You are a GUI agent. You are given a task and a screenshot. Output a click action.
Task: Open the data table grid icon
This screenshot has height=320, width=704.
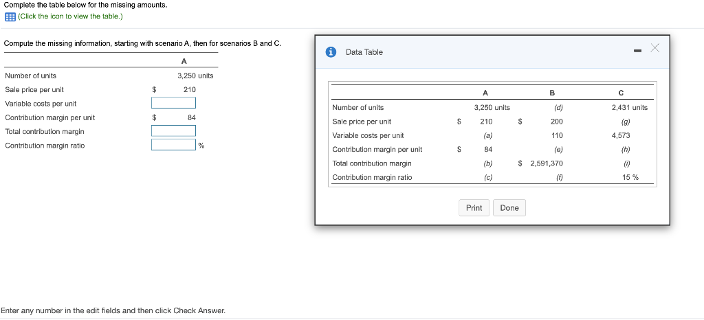click(x=10, y=16)
